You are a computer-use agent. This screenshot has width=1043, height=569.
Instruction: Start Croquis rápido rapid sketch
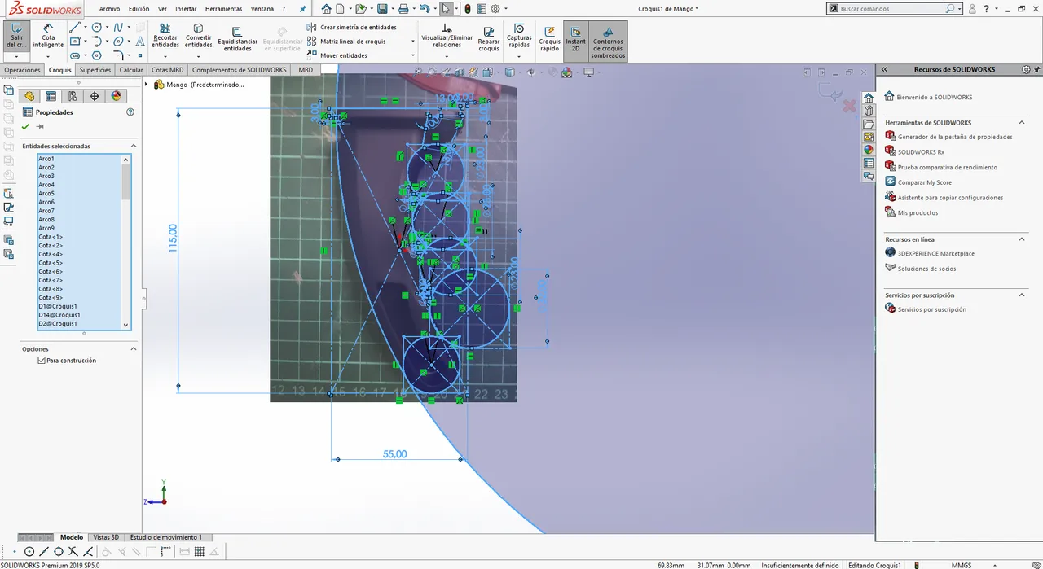(550, 38)
